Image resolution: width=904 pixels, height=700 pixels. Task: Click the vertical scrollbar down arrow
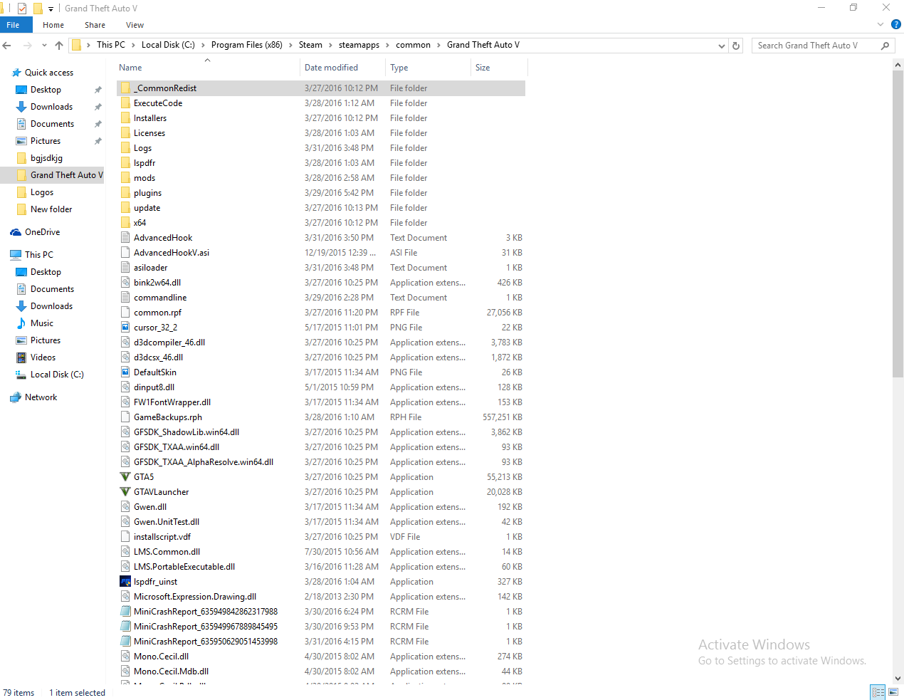point(898,679)
